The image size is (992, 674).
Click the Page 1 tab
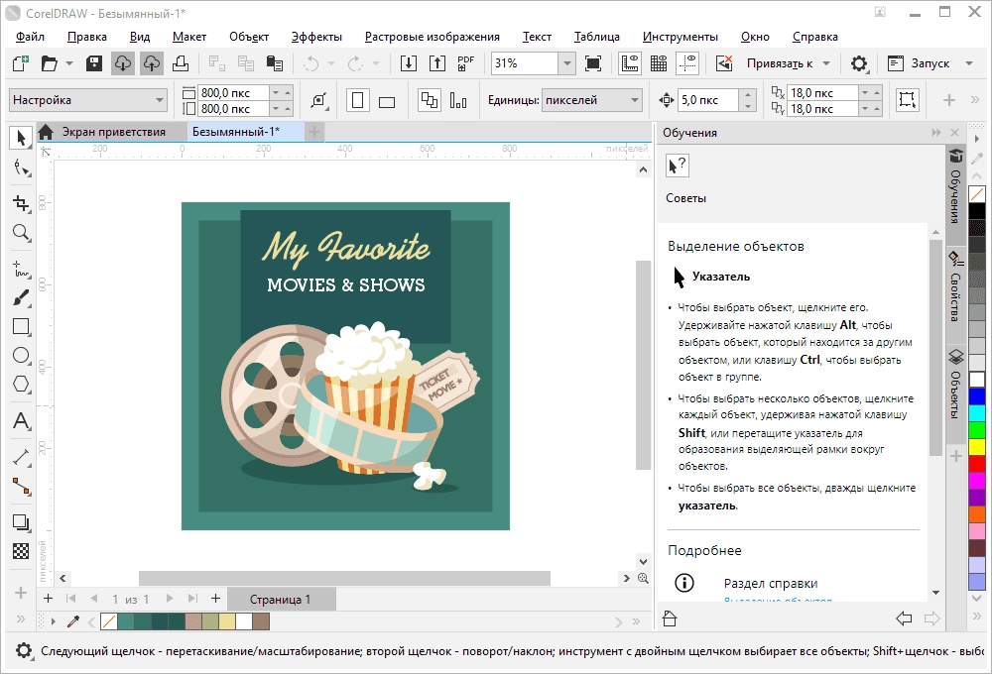click(281, 599)
